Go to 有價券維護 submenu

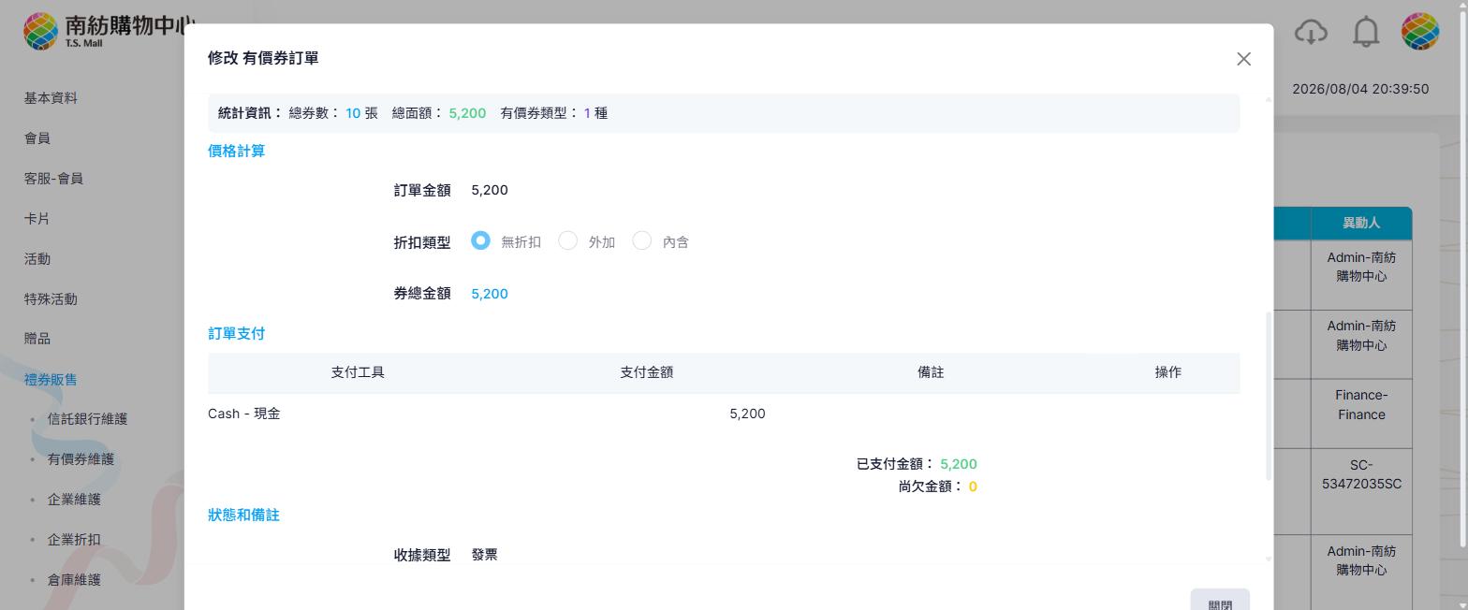click(81, 459)
